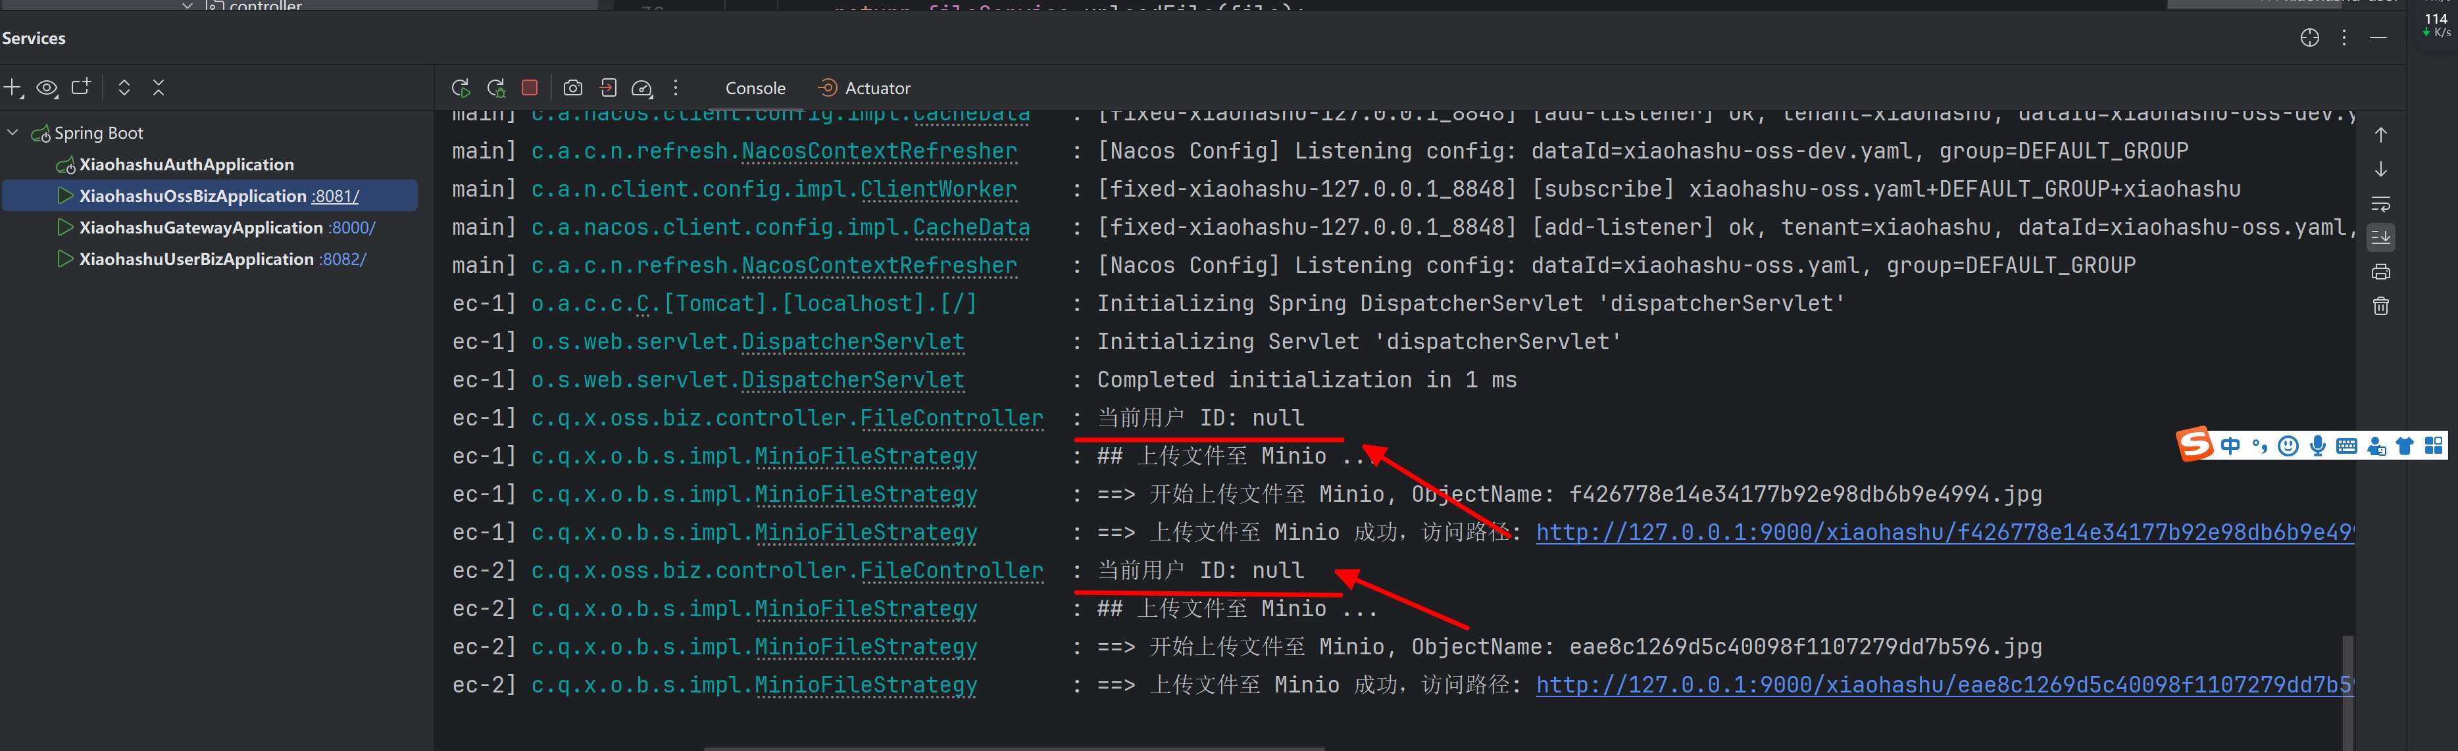
Task: Toggle soft-wrap in console
Action: coord(2381,203)
